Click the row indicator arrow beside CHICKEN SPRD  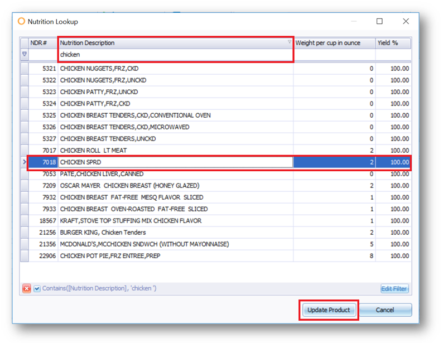[23, 162]
